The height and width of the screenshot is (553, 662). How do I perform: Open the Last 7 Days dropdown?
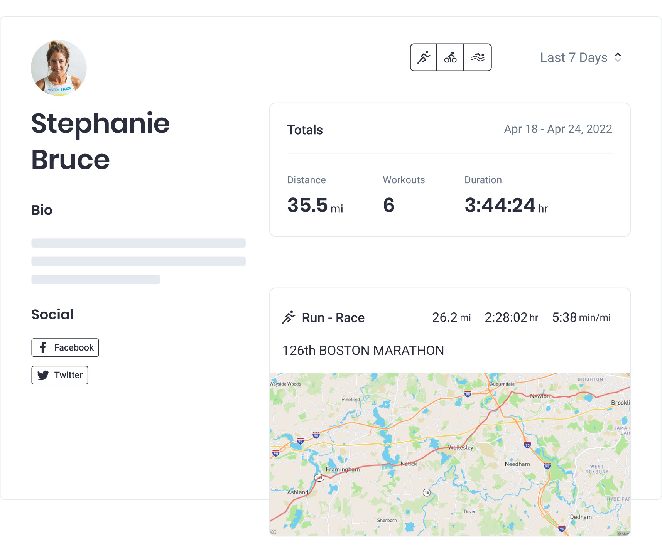point(574,57)
